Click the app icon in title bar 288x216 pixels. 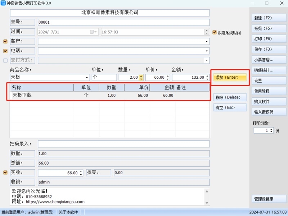(3, 3)
